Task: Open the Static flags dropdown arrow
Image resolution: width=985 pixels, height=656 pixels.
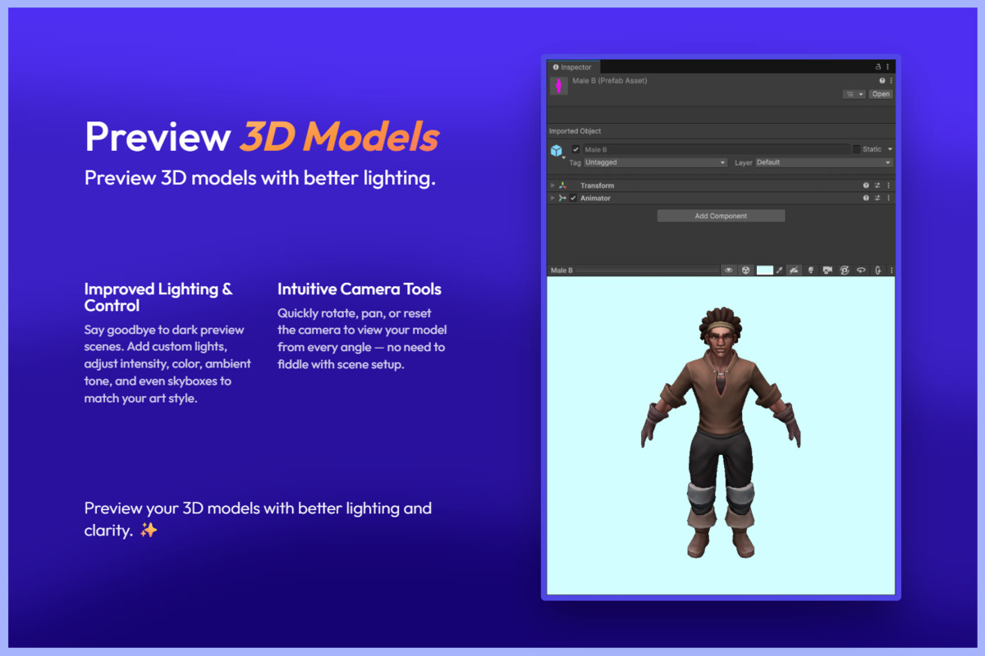Action: click(890, 149)
